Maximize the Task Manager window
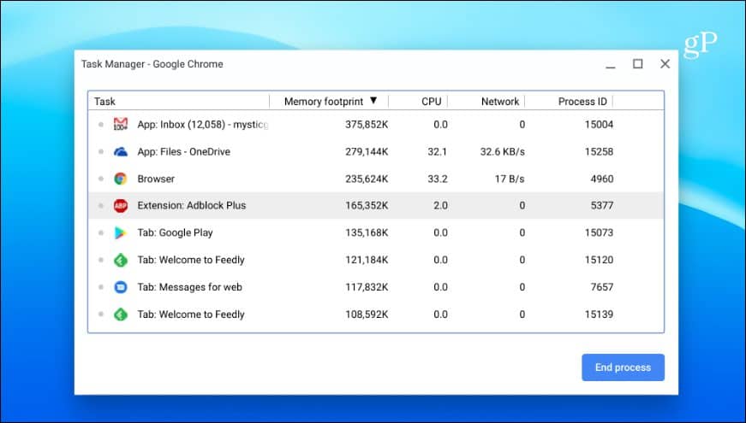Image resolution: width=746 pixels, height=423 pixels. coord(637,63)
